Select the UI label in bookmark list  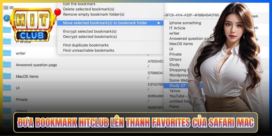(x=18, y=88)
